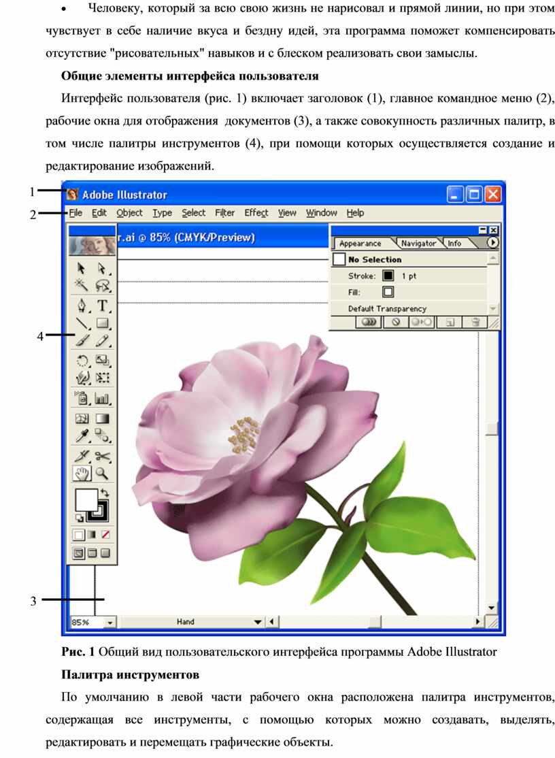Select the Fill row in Appearance palette

pos(409,292)
